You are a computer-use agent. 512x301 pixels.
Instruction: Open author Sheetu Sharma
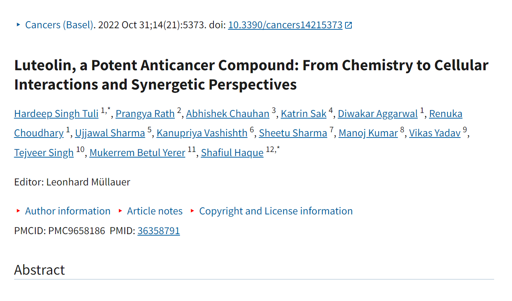293,133
